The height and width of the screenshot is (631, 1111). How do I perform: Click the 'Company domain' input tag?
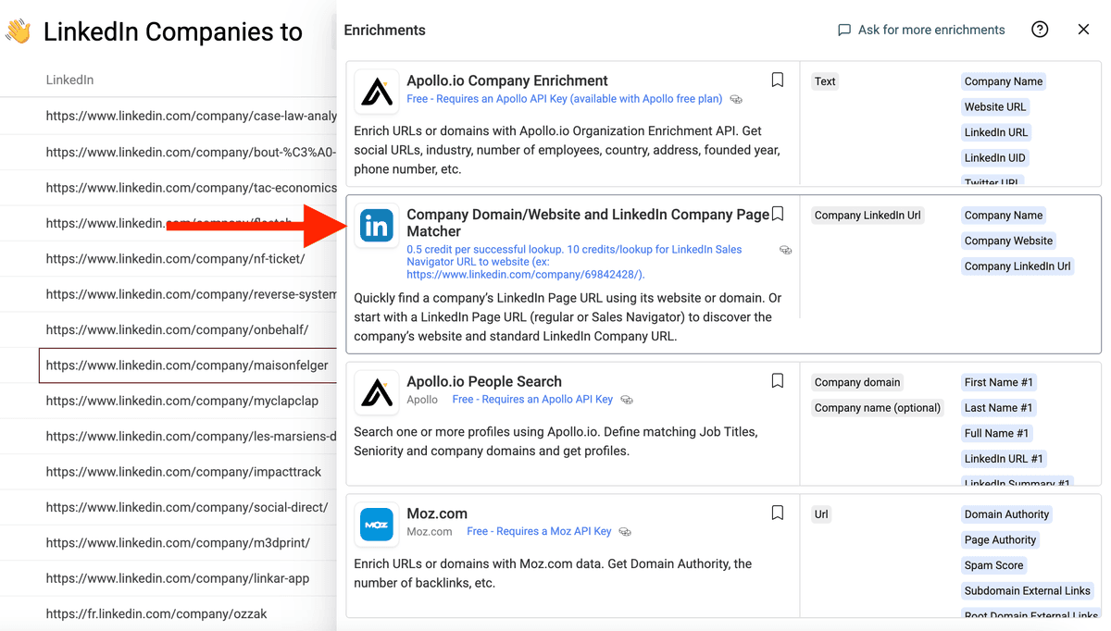pyautogui.click(x=857, y=382)
